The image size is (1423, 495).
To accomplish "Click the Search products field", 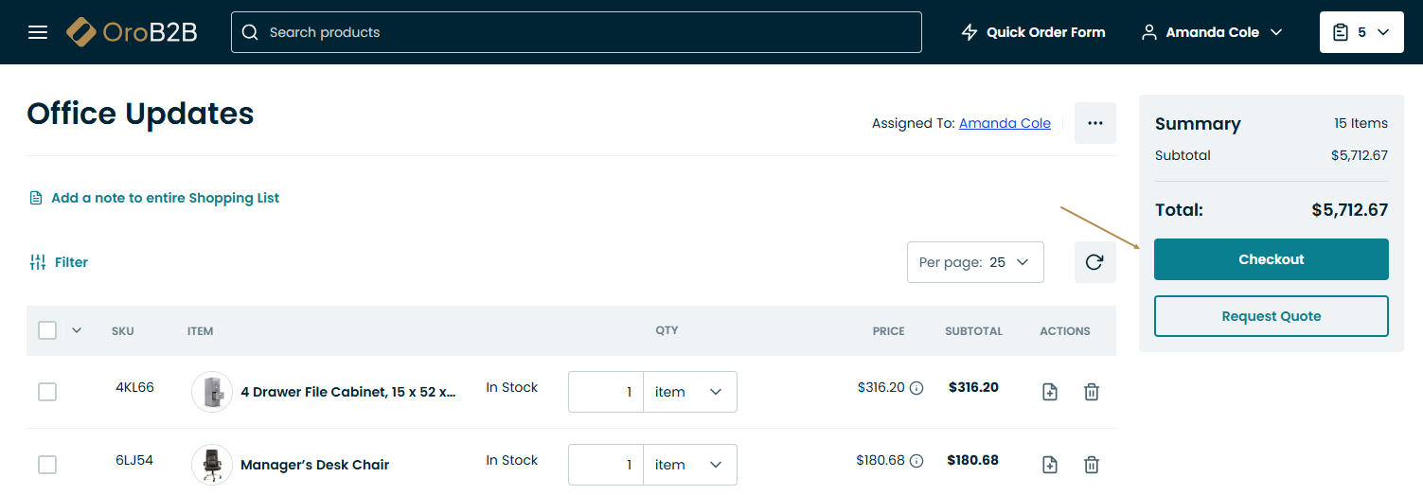I will [576, 32].
